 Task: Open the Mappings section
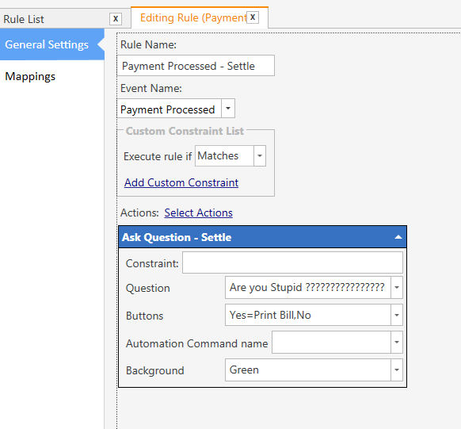pyautogui.click(x=30, y=76)
